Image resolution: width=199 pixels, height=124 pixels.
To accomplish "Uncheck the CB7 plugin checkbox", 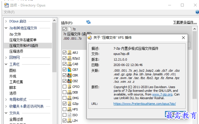I will point(64,70).
